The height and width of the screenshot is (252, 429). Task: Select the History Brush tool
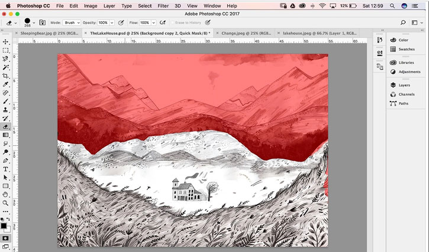pyautogui.click(x=5, y=118)
